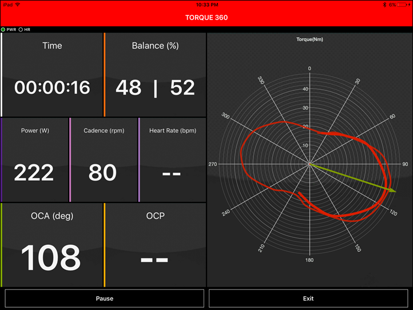Select the Cadence (rpm) tile showing 80
The image size is (413, 310).
click(103, 160)
